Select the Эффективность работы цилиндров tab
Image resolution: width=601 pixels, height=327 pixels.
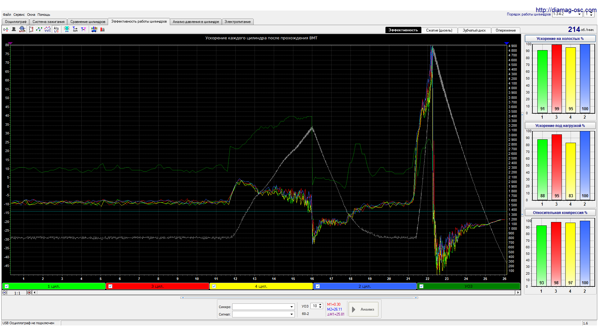tap(139, 21)
